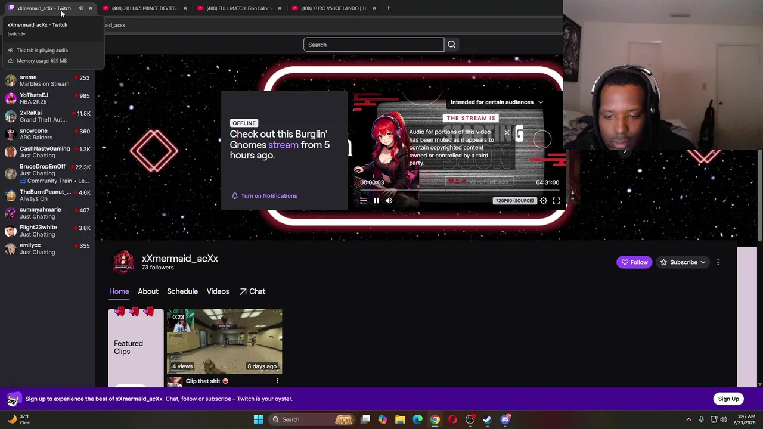The height and width of the screenshot is (429, 763).
Task: Mute the Twitch tab via its audio icon
Action: coord(80,8)
